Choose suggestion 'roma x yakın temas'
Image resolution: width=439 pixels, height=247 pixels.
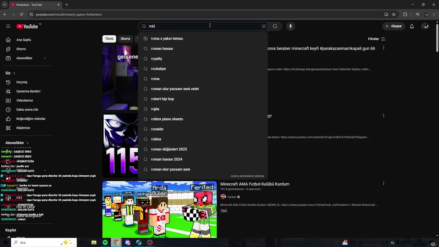tap(203, 38)
